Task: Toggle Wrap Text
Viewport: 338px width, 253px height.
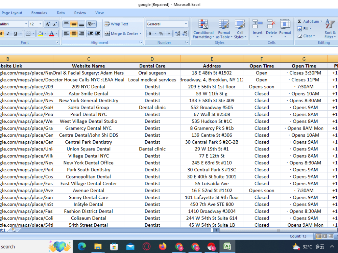Action: (116, 24)
